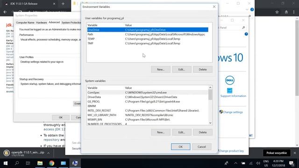Open Task View on taskbar
The width and height of the screenshot is (299, 168).
28,163
